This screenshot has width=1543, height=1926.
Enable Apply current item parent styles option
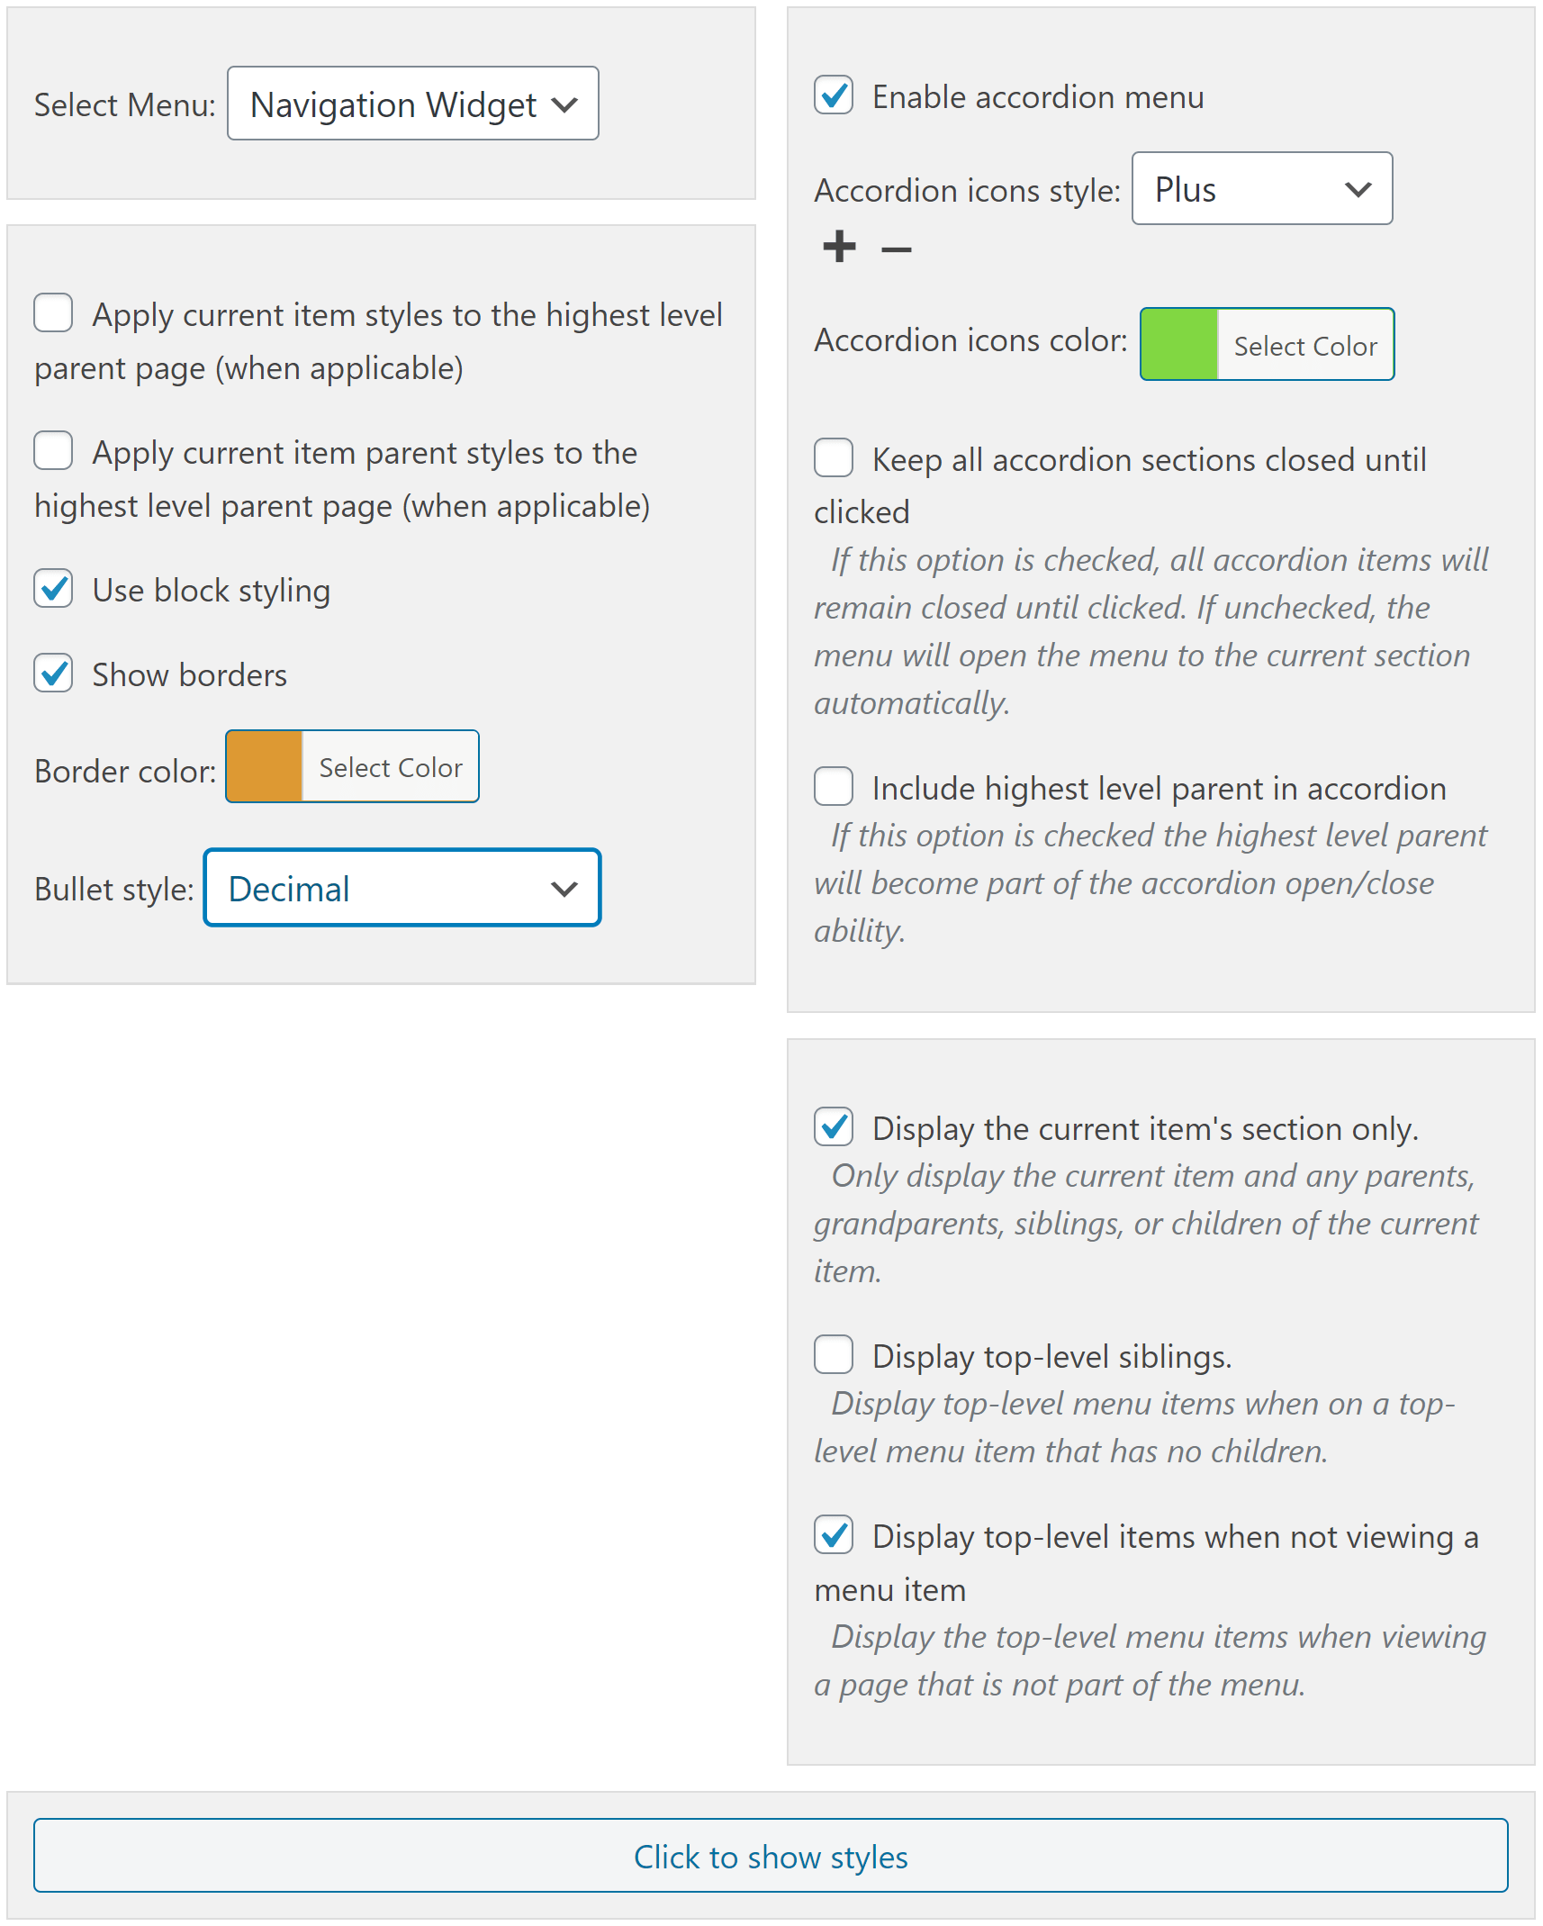click(53, 451)
